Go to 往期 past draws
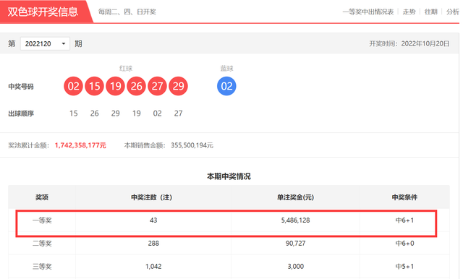This screenshot has height=279, width=463. (x=431, y=12)
